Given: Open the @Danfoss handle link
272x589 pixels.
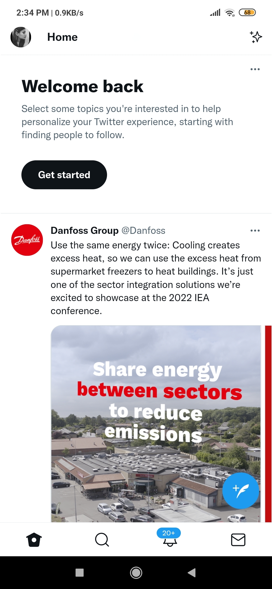Looking at the screenshot, I should 143,231.
